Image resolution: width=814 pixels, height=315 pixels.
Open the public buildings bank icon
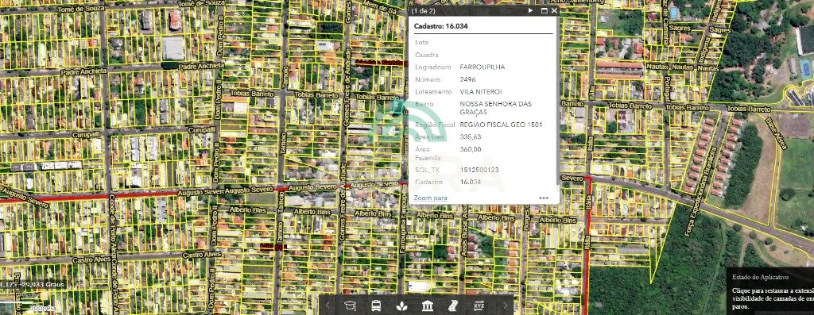click(x=428, y=305)
